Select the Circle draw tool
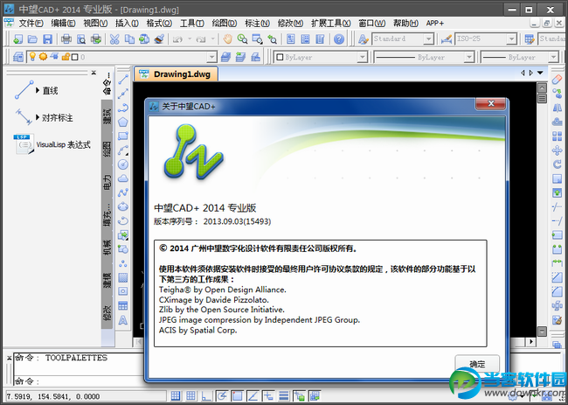Viewport: 568px width, 405px height. 123,164
